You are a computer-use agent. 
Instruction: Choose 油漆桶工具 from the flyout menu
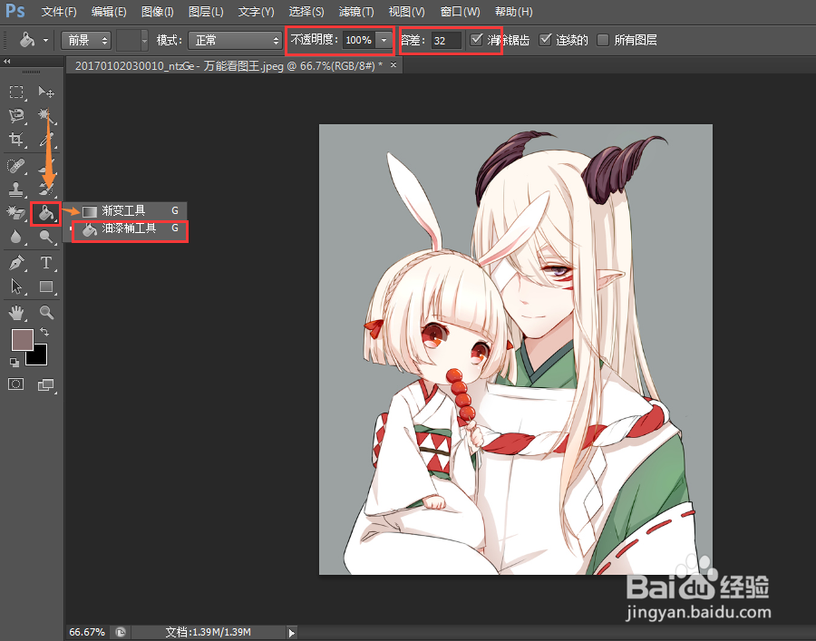click(x=130, y=229)
